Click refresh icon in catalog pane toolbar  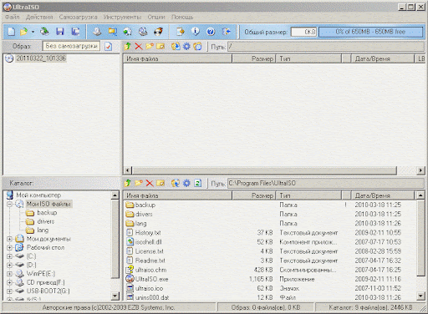[x=197, y=183]
